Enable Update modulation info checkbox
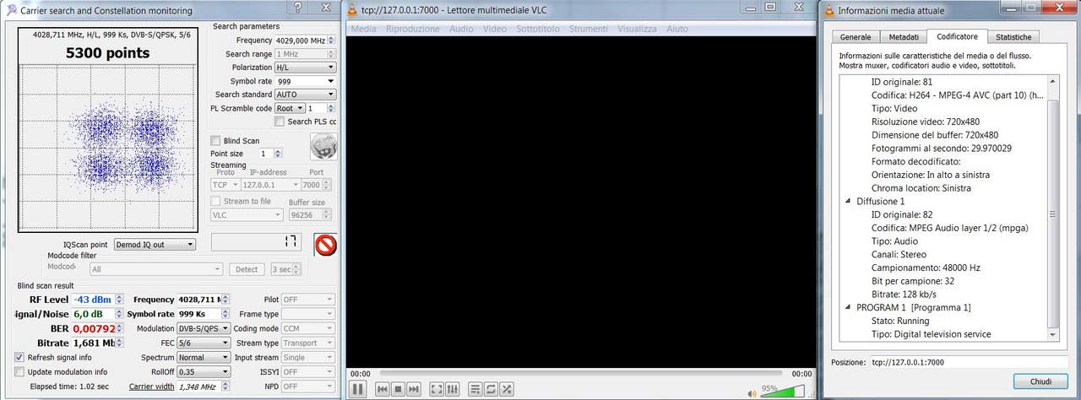Image resolution: width=1081 pixels, height=400 pixels. 19,371
